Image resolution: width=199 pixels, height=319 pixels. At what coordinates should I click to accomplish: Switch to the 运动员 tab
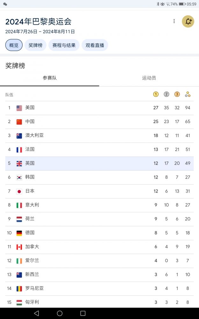[149, 78]
